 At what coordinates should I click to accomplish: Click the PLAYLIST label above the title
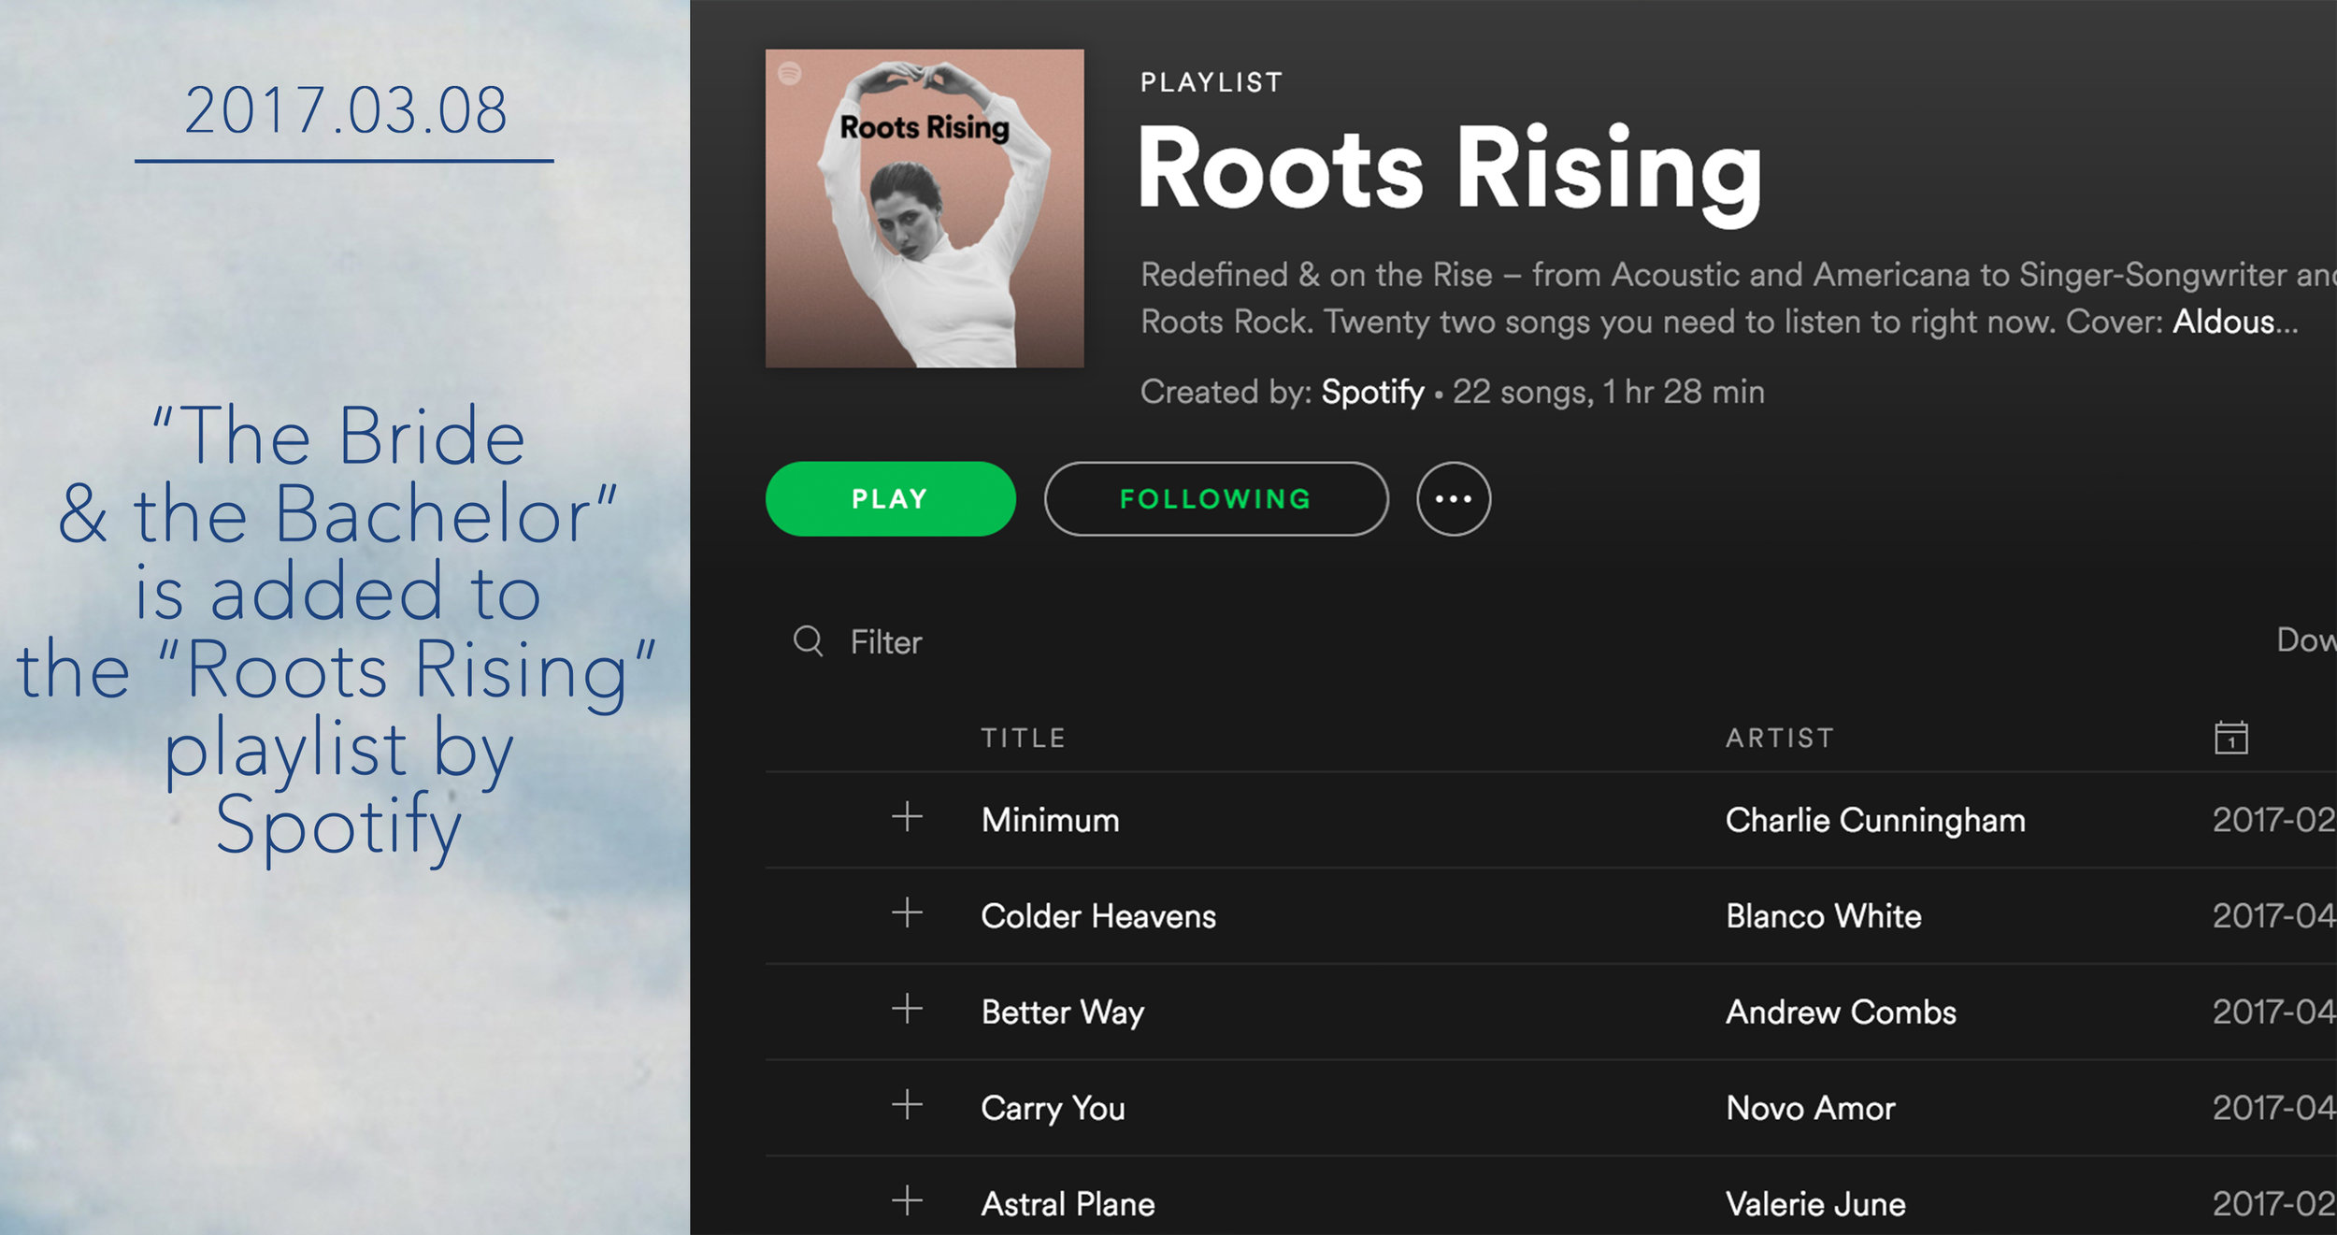pyautogui.click(x=1211, y=82)
